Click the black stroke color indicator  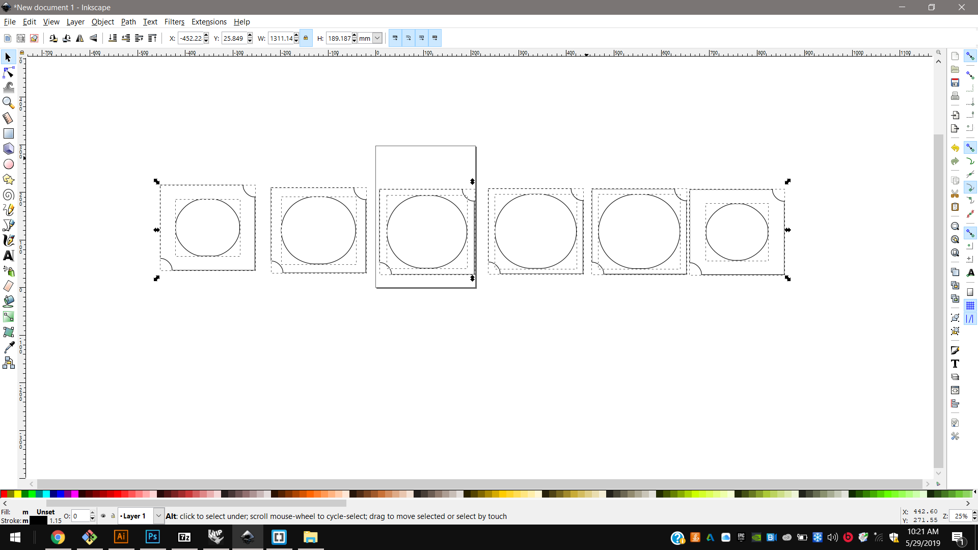point(39,520)
